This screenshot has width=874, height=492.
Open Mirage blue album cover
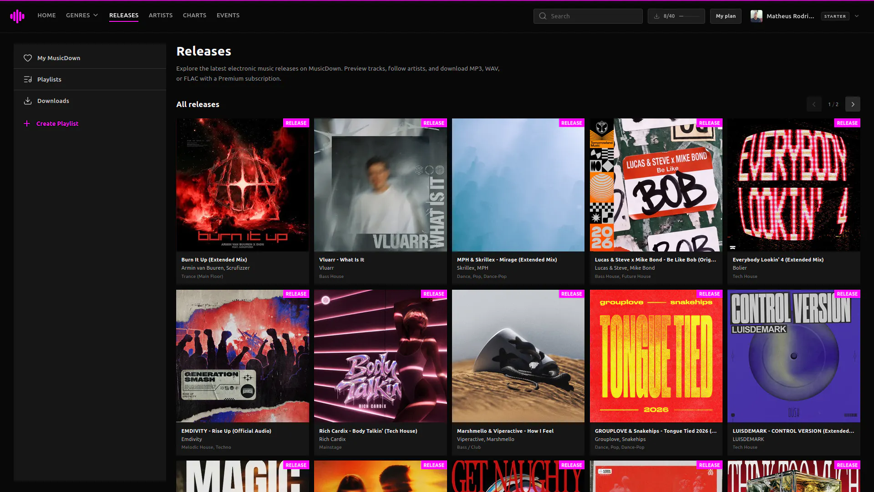coord(518,185)
